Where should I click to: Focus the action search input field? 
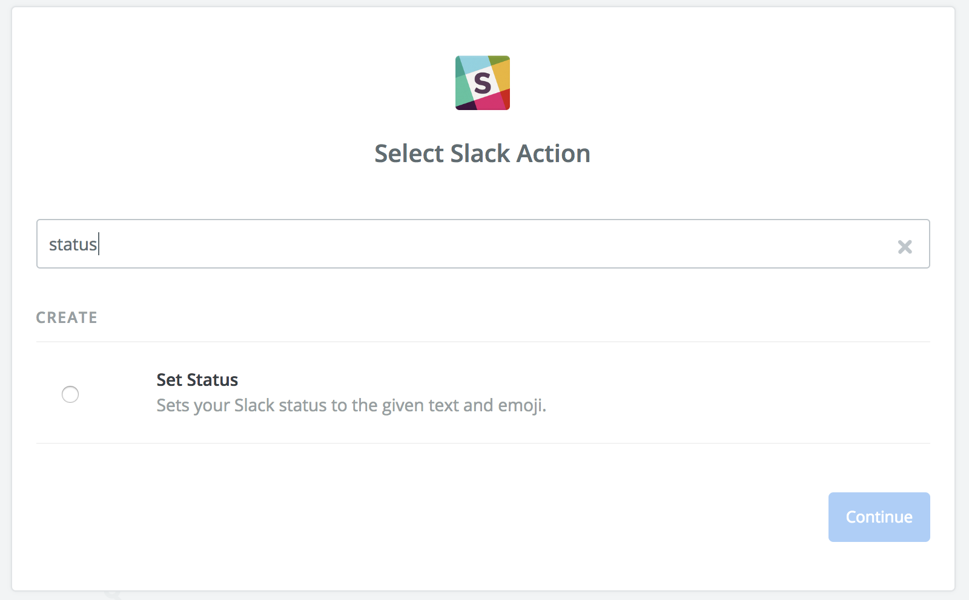point(483,244)
